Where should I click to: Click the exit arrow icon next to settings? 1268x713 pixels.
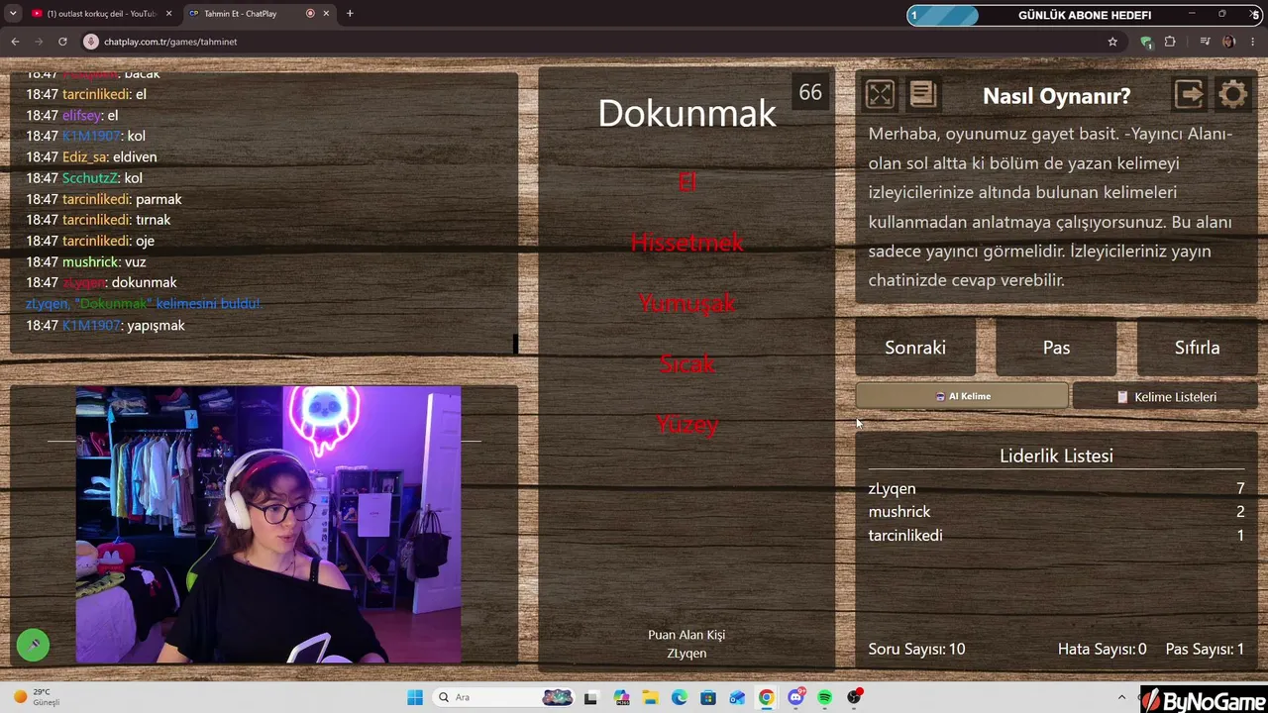pos(1190,95)
